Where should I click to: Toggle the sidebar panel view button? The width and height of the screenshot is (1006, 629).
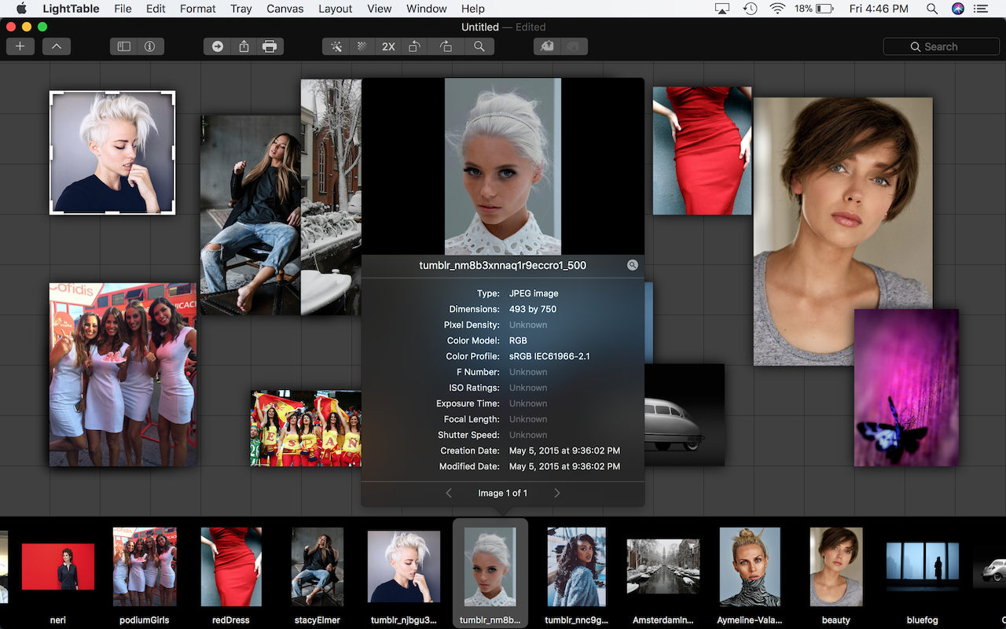124,46
